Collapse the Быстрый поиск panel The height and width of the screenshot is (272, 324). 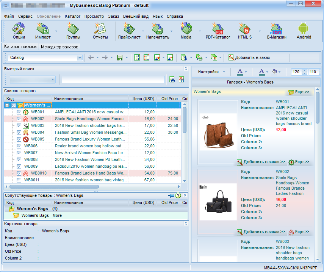[x=186, y=69]
